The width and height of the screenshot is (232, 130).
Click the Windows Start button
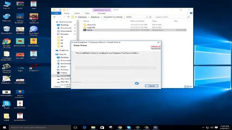(x=4, y=127)
